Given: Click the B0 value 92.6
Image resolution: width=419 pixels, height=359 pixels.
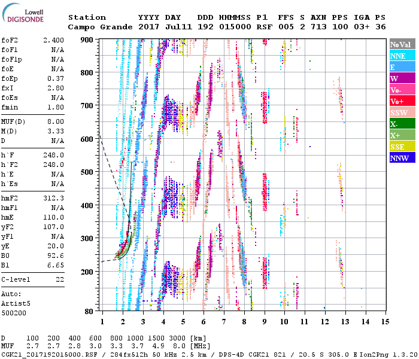Looking at the screenshot, I should tap(56, 256).
